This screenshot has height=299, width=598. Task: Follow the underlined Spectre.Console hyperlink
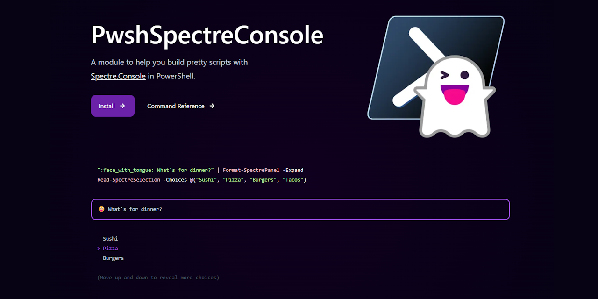[118, 76]
